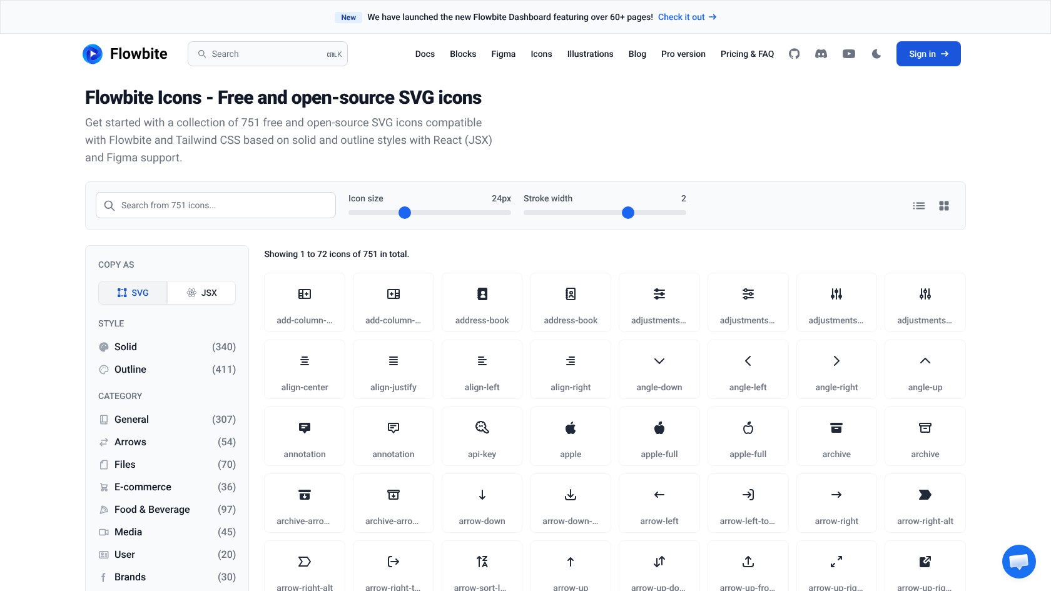Copy the arrow-sort-letters icon
The width and height of the screenshot is (1051, 591).
coord(482,566)
